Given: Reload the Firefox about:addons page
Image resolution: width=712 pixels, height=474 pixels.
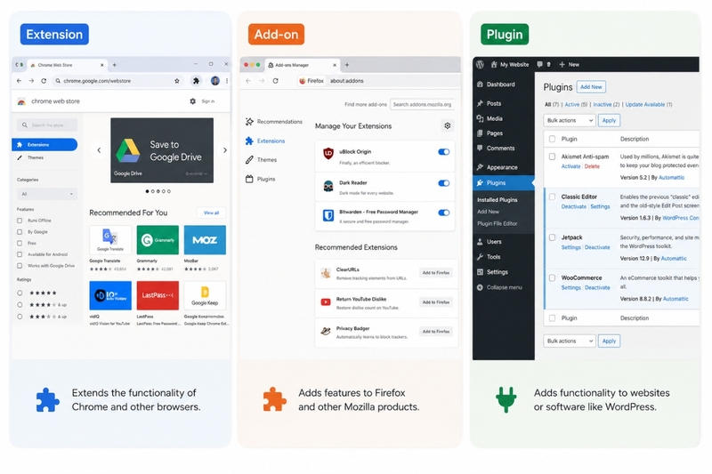Looking at the screenshot, I should 276,81.
